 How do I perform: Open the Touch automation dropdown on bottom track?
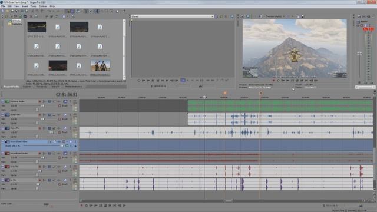pyautogui.click(x=71, y=184)
